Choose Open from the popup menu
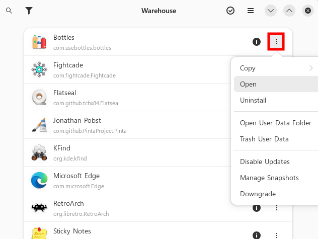 276,84
